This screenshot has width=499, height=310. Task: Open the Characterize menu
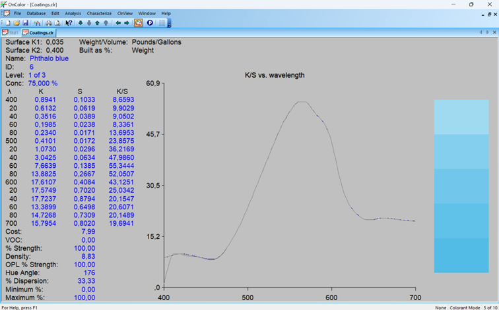click(x=99, y=13)
